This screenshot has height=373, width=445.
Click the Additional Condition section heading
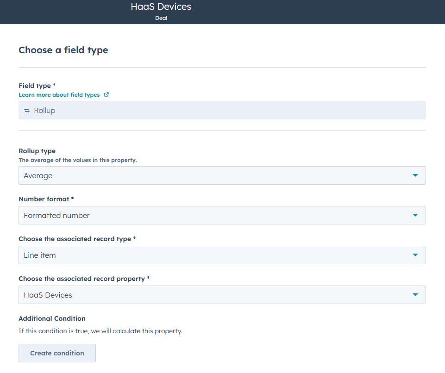(x=52, y=318)
